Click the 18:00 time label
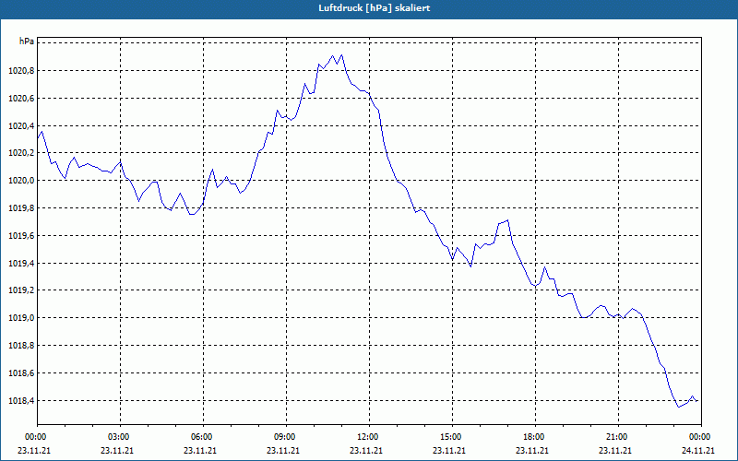The width and height of the screenshot is (738, 461). click(x=535, y=436)
